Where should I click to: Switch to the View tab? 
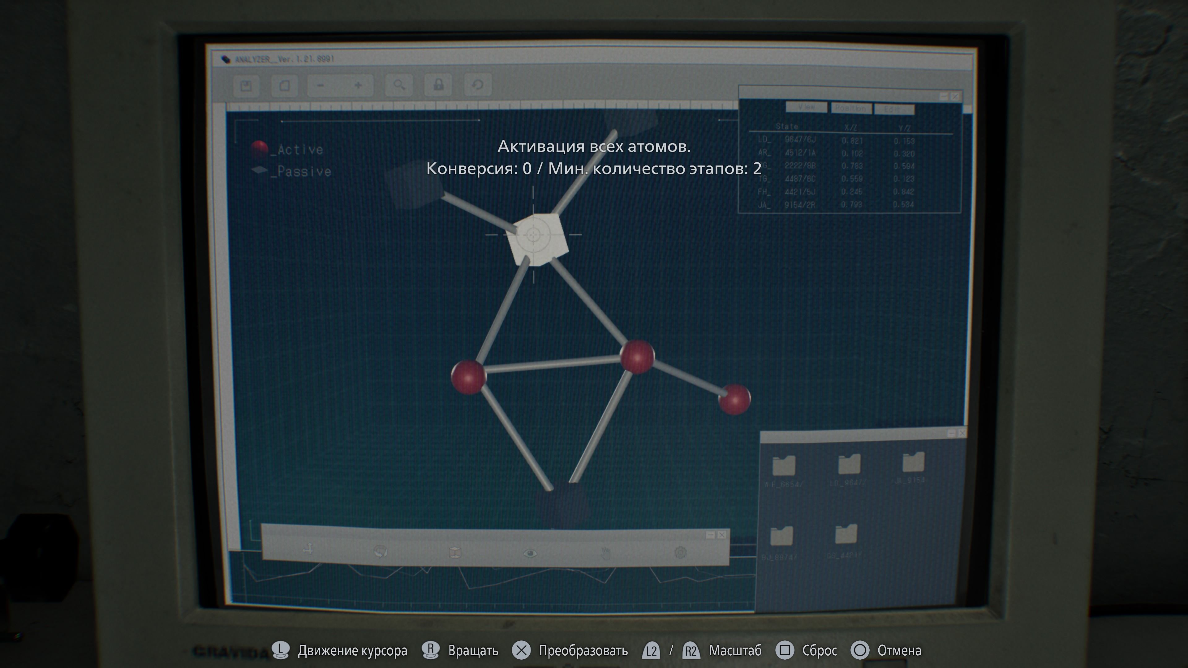point(806,107)
